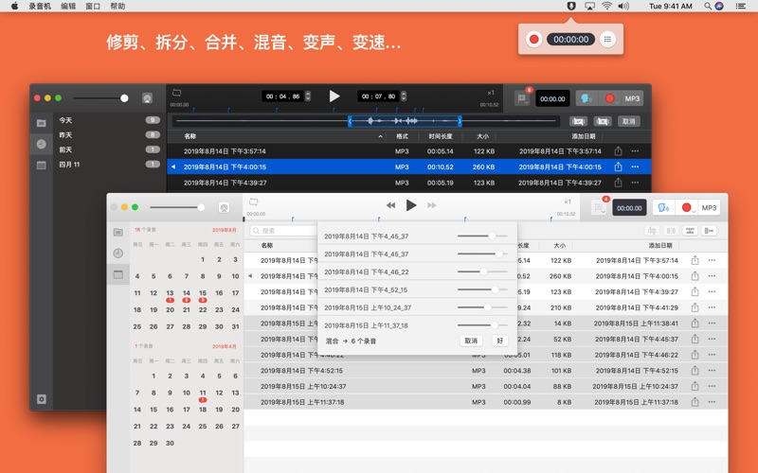
Task: Adjust the volume slider in the dark window
Action: point(100,98)
